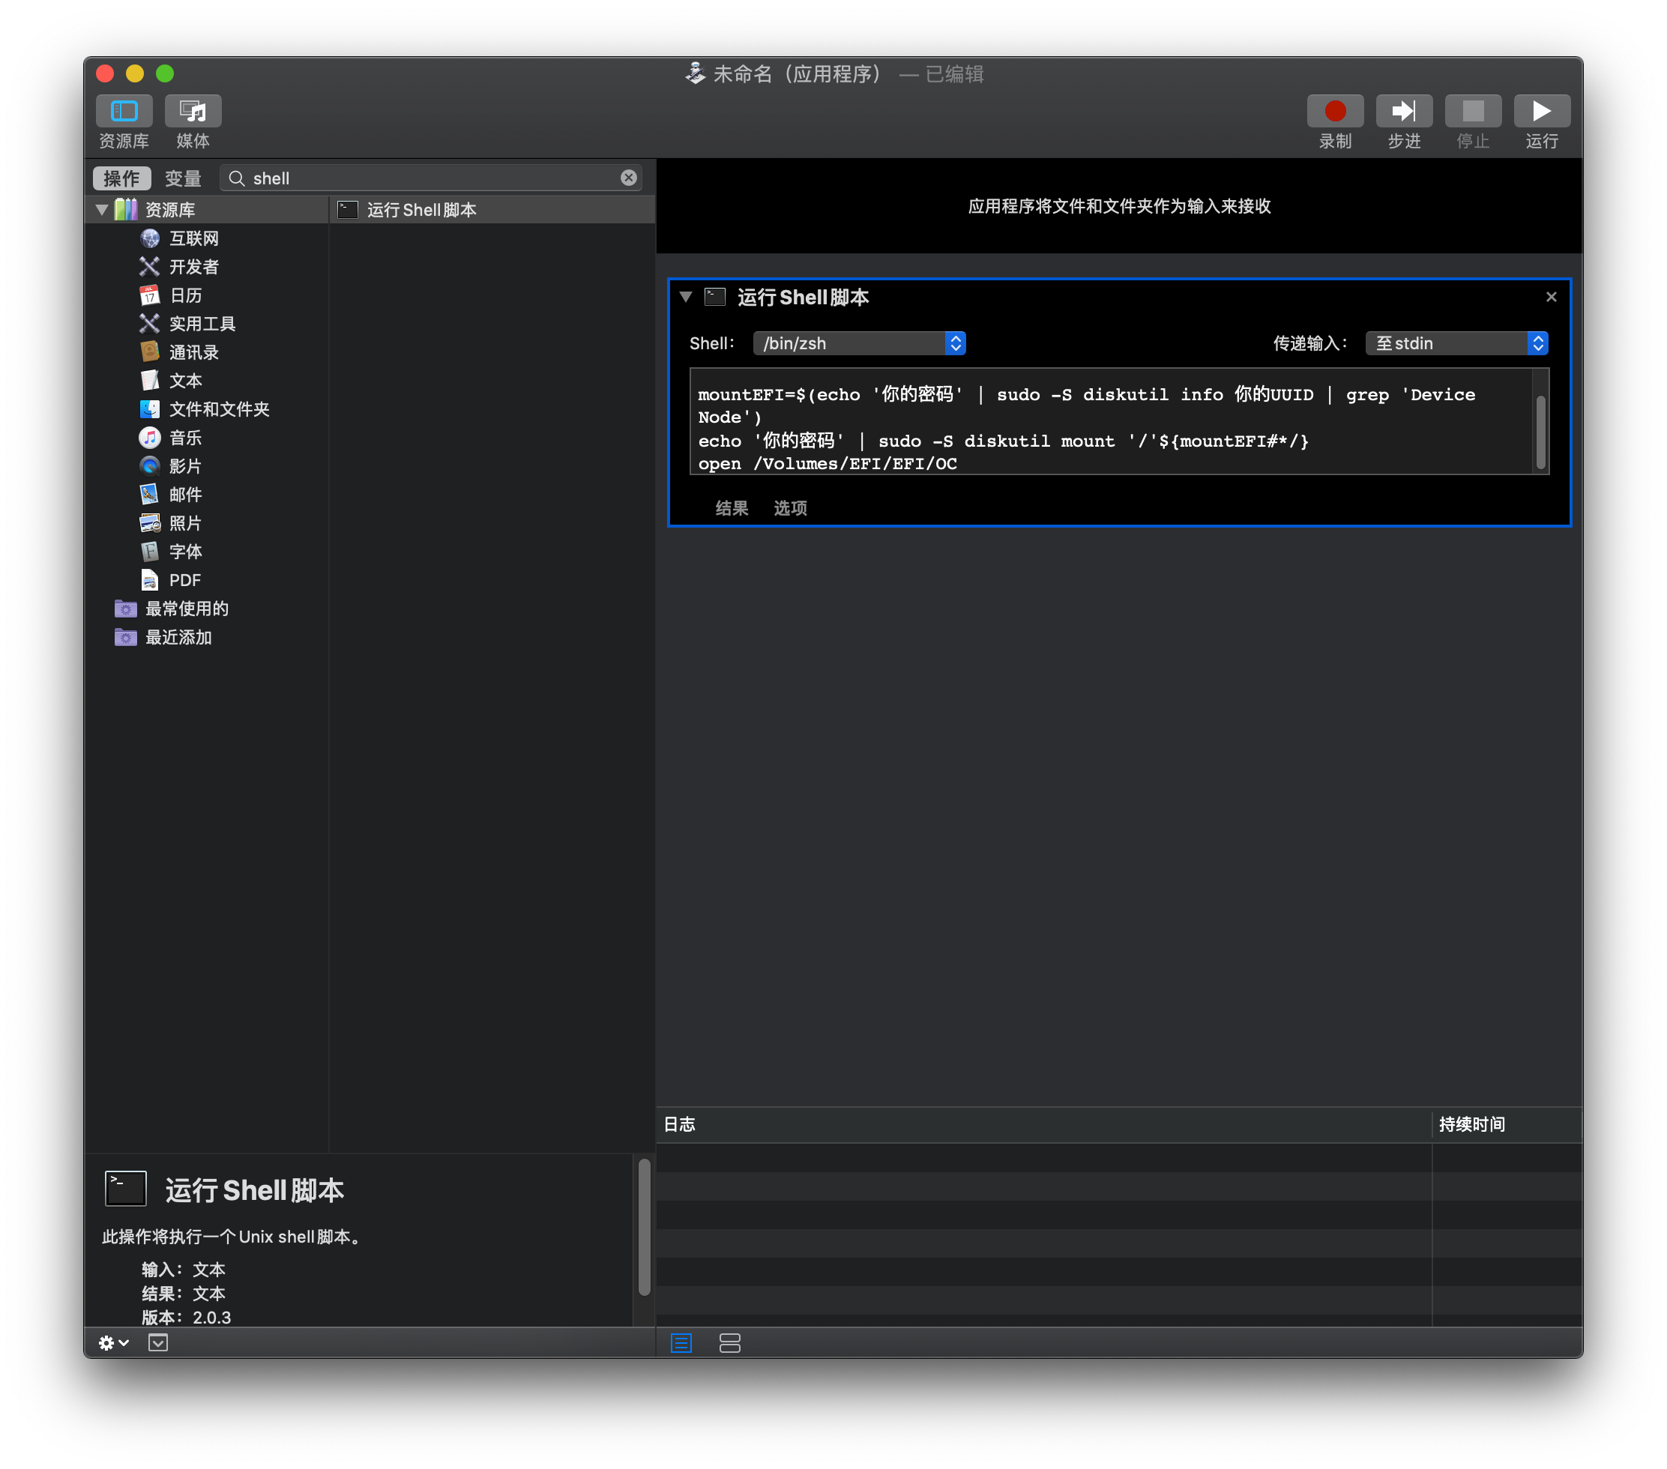Open the 选项 tab in the action

(x=789, y=508)
